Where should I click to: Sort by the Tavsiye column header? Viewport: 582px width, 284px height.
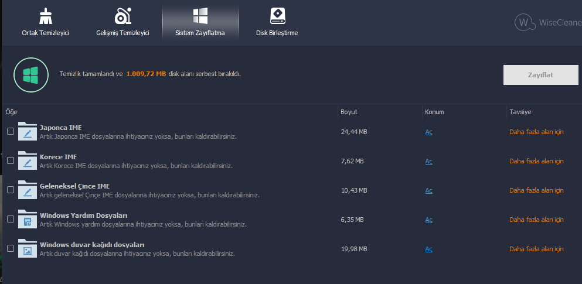[x=520, y=112]
